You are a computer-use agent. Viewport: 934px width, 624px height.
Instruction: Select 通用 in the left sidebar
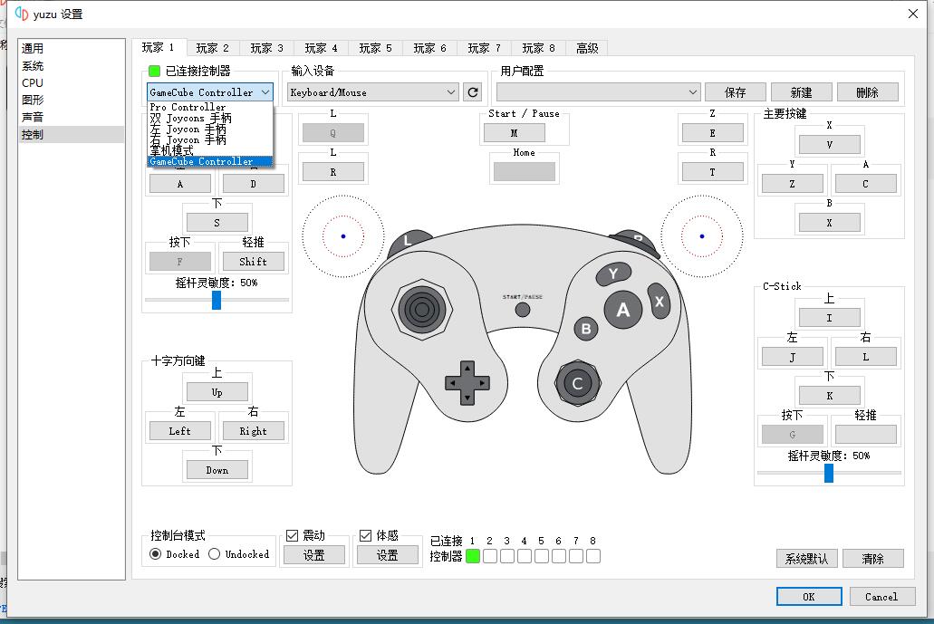tap(72, 48)
